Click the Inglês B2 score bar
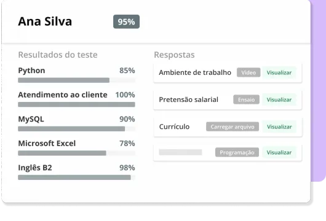The height and width of the screenshot is (221, 326). [76, 177]
